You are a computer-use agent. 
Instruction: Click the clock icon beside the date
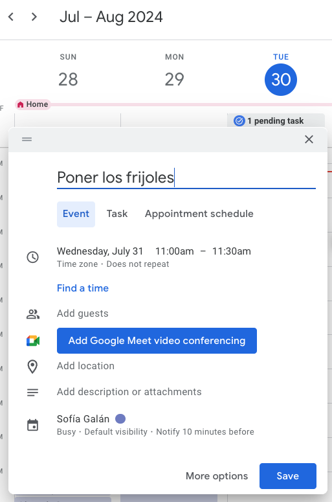click(x=32, y=257)
